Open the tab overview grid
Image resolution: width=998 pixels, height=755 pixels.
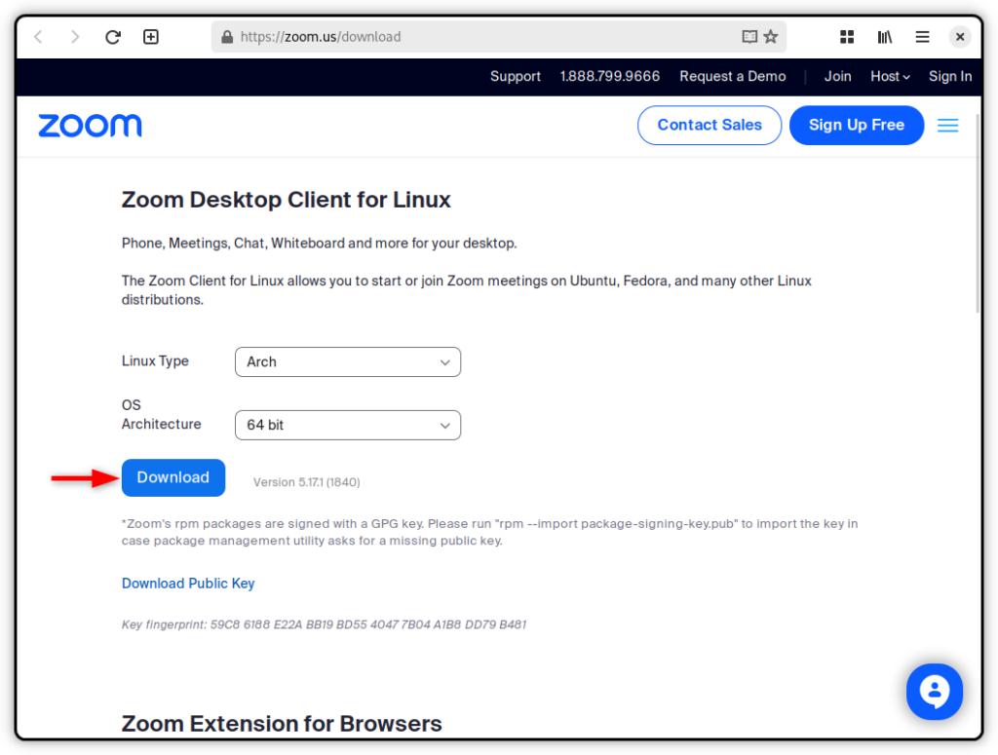point(847,37)
